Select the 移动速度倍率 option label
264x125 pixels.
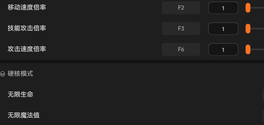(27, 7)
